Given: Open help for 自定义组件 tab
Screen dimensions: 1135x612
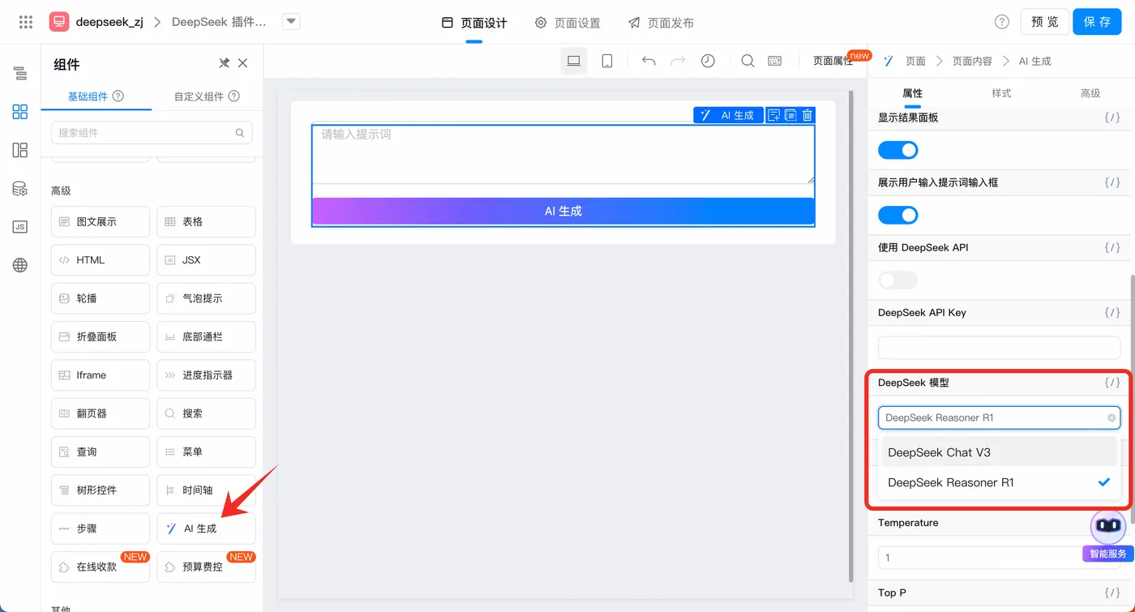Looking at the screenshot, I should [x=234, y=96].
